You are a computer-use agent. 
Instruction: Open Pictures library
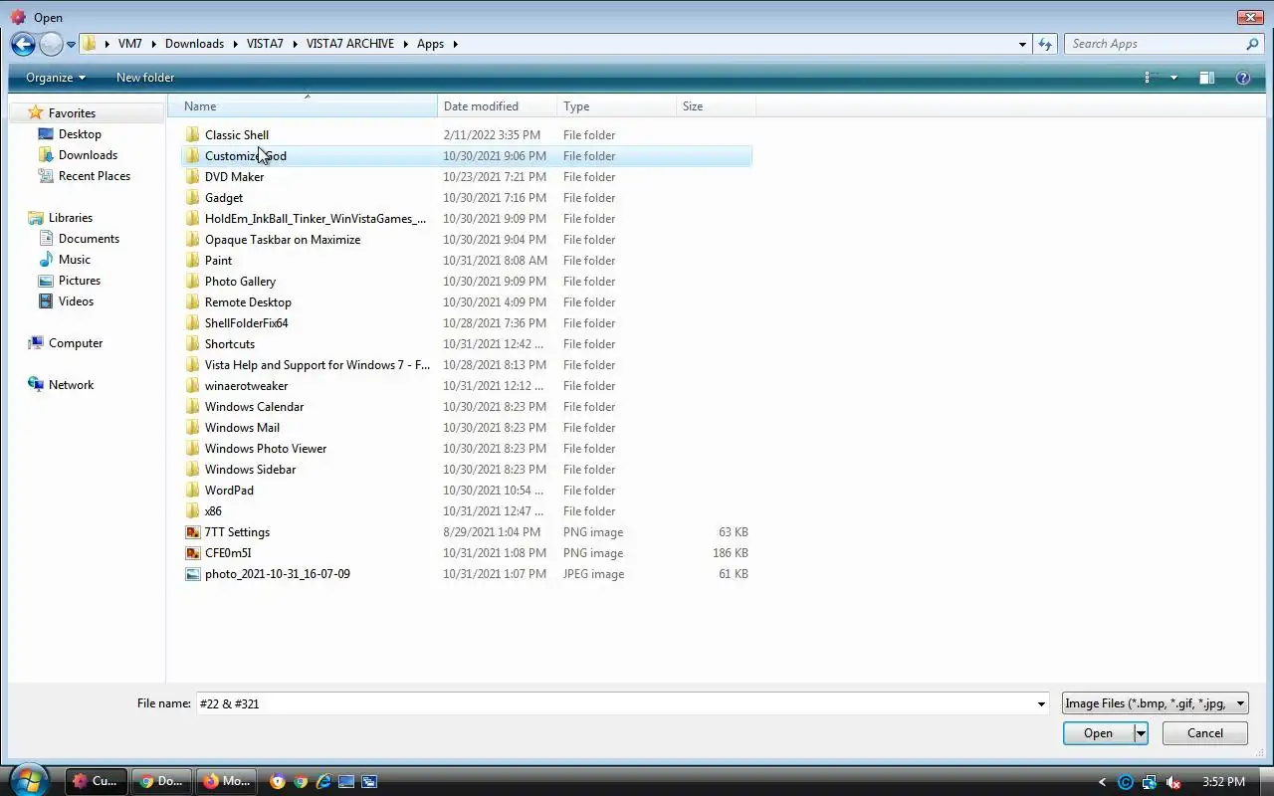tap(80, 281)
